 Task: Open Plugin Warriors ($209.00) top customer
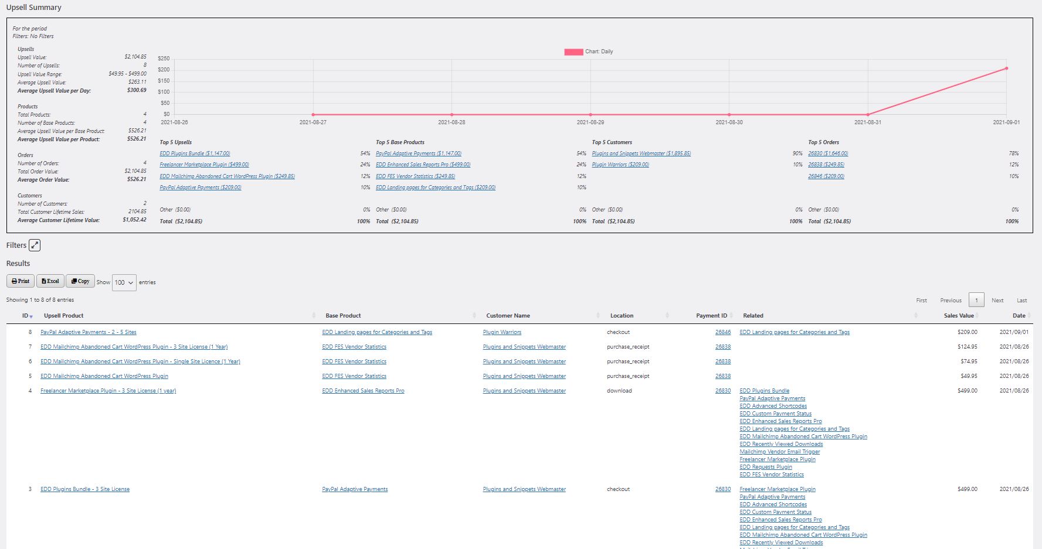(620, 165)
